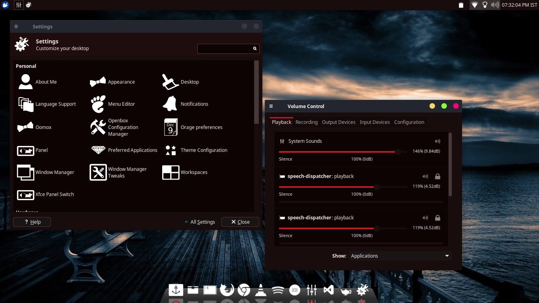Viewport: 539px width, 303px height.
Task: Open Orage preferences
Action: click(193, 127)
